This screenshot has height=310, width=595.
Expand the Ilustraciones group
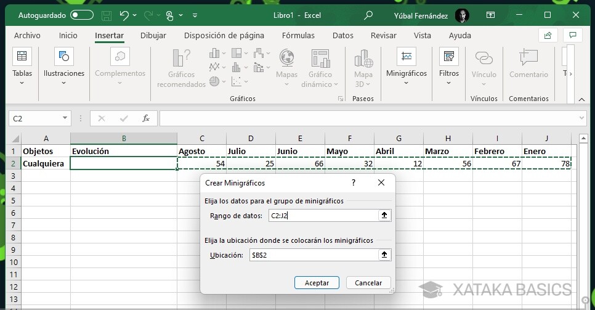point(64,67)
